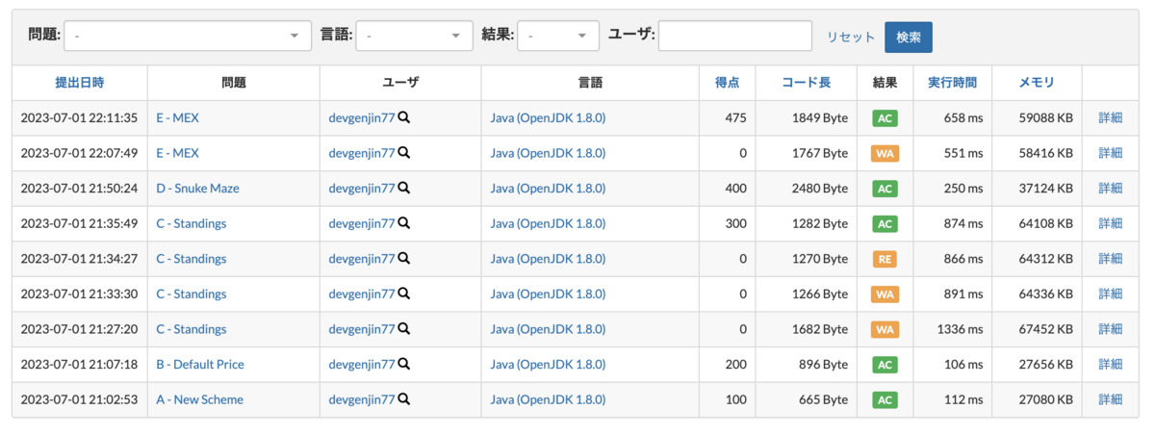Open D - Snuke Maze problem link
This screenshot has width=1155, height=435.
coord(197,188)
